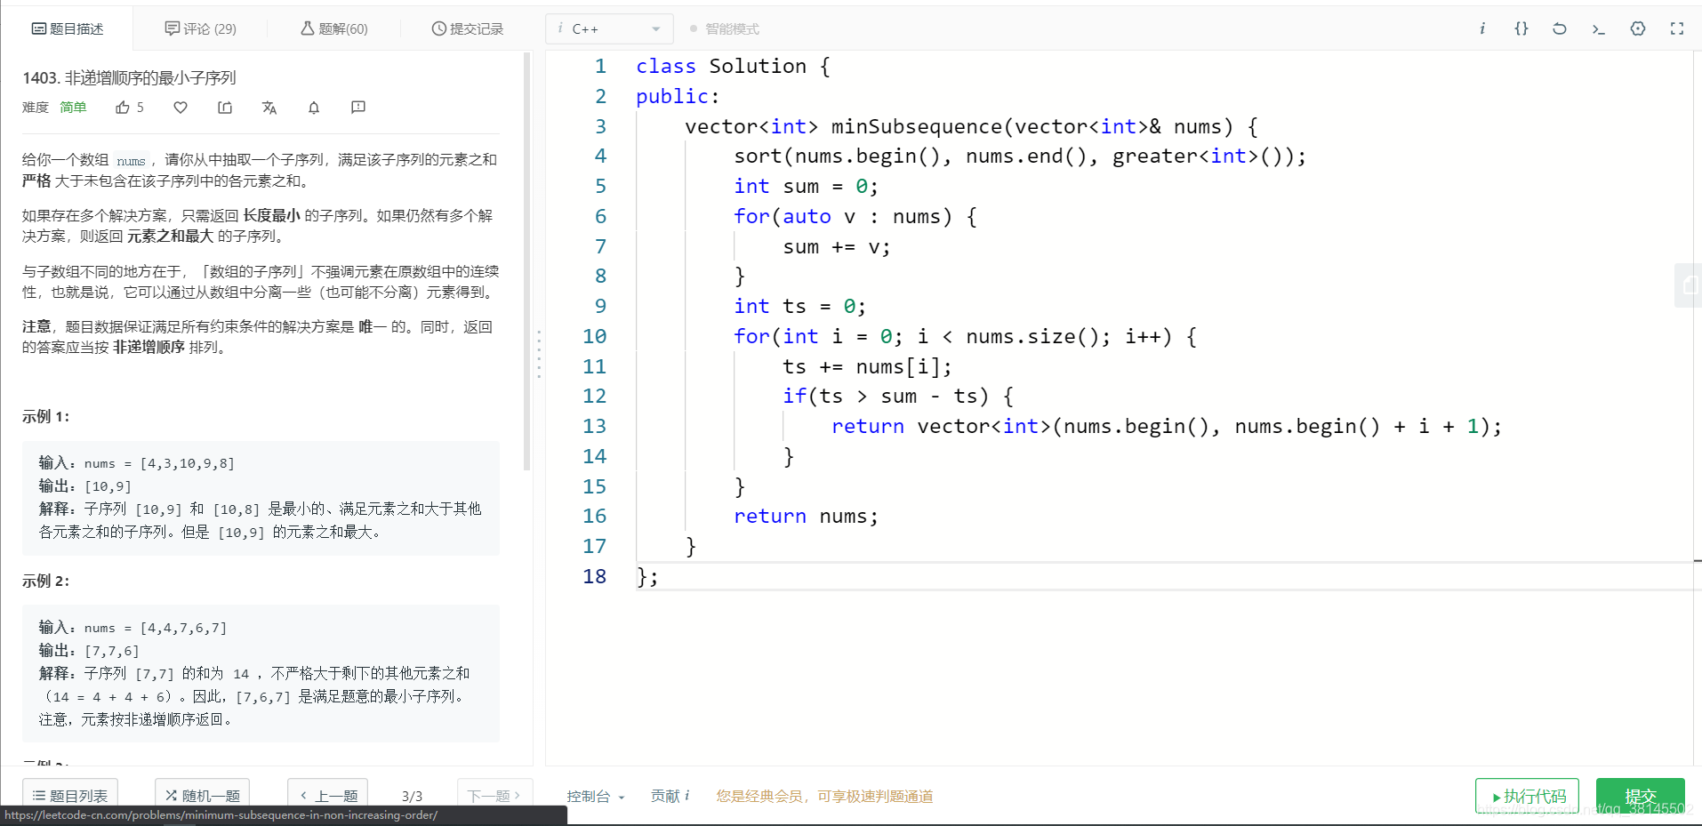
Task: Open the 题目列表 problem list
Action: 70,795
